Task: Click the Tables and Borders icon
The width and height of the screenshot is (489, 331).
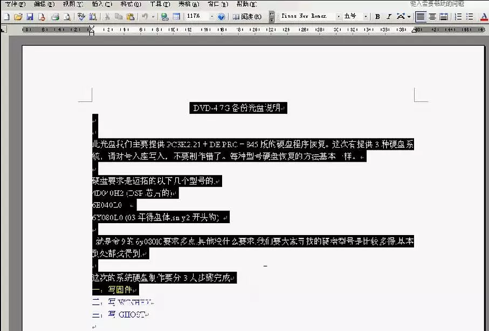Action: [x=176, y=17]
